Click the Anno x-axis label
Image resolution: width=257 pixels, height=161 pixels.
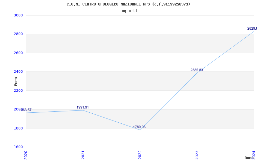tap(249, 158)
